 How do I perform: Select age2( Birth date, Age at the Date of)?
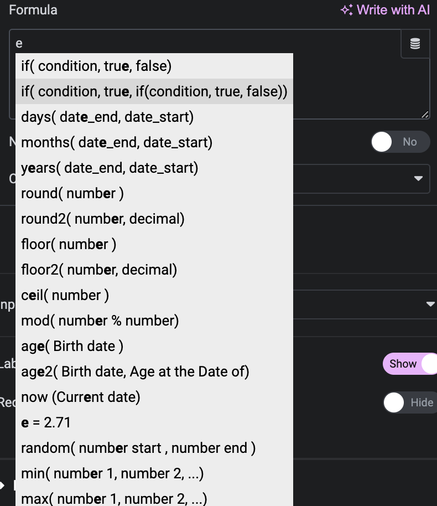(154, 372)
